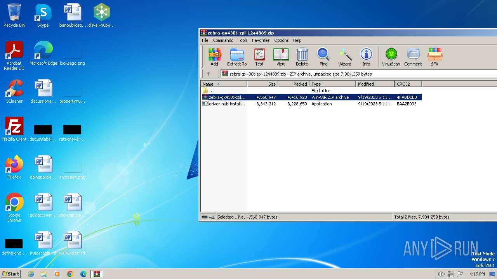Launch Google Chrome desktop shortcut
Image resolution: width=497 pixels, height=279 pixels.
(14, 208)
